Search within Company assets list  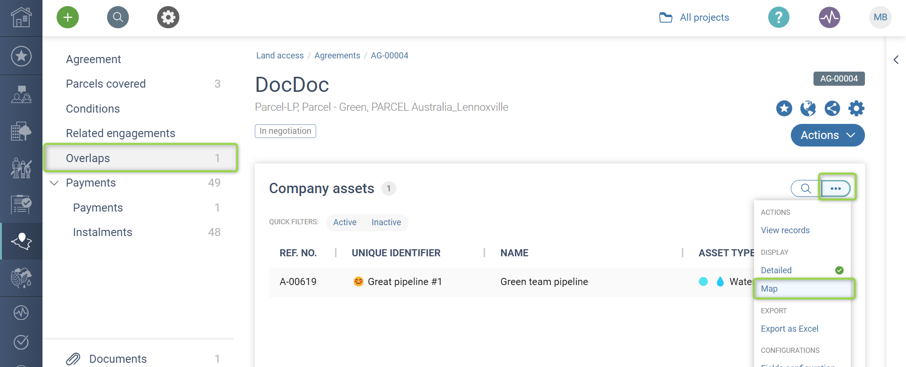point(805,188)
